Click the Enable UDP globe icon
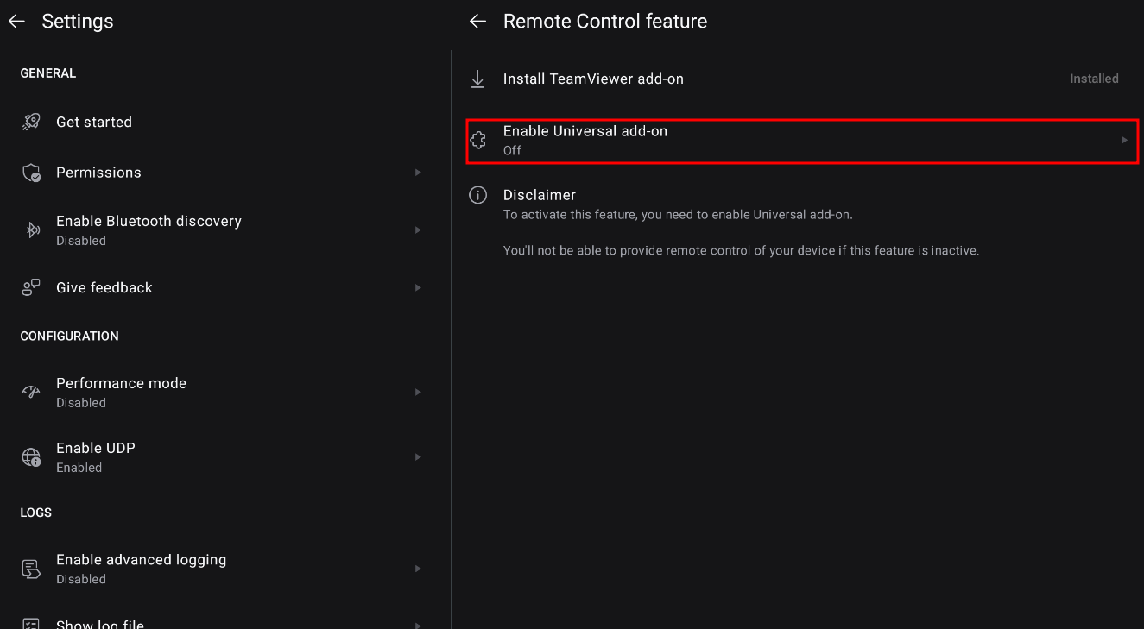Screen dimensions: 1144x629 (x=31, y=456)
